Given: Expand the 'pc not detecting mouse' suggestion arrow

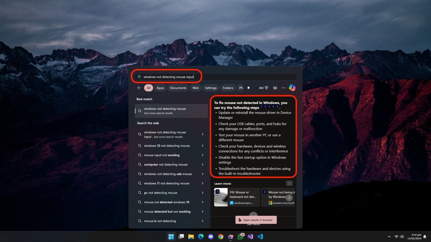Looking at the screenshot, I should click(x=202, y=193).
